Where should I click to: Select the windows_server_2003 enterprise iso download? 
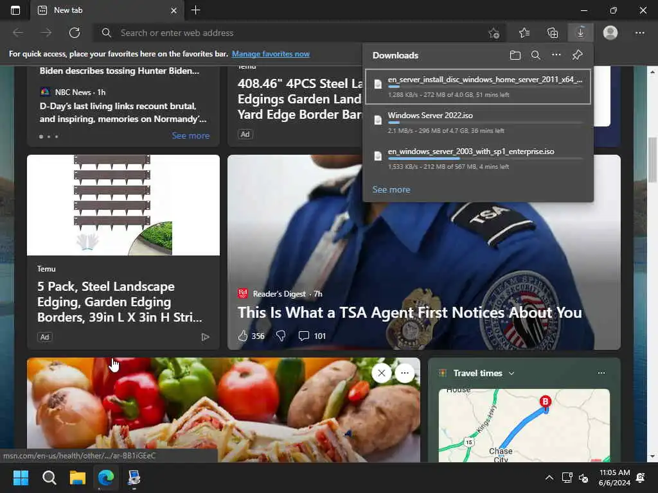click(x=478, y=159)
